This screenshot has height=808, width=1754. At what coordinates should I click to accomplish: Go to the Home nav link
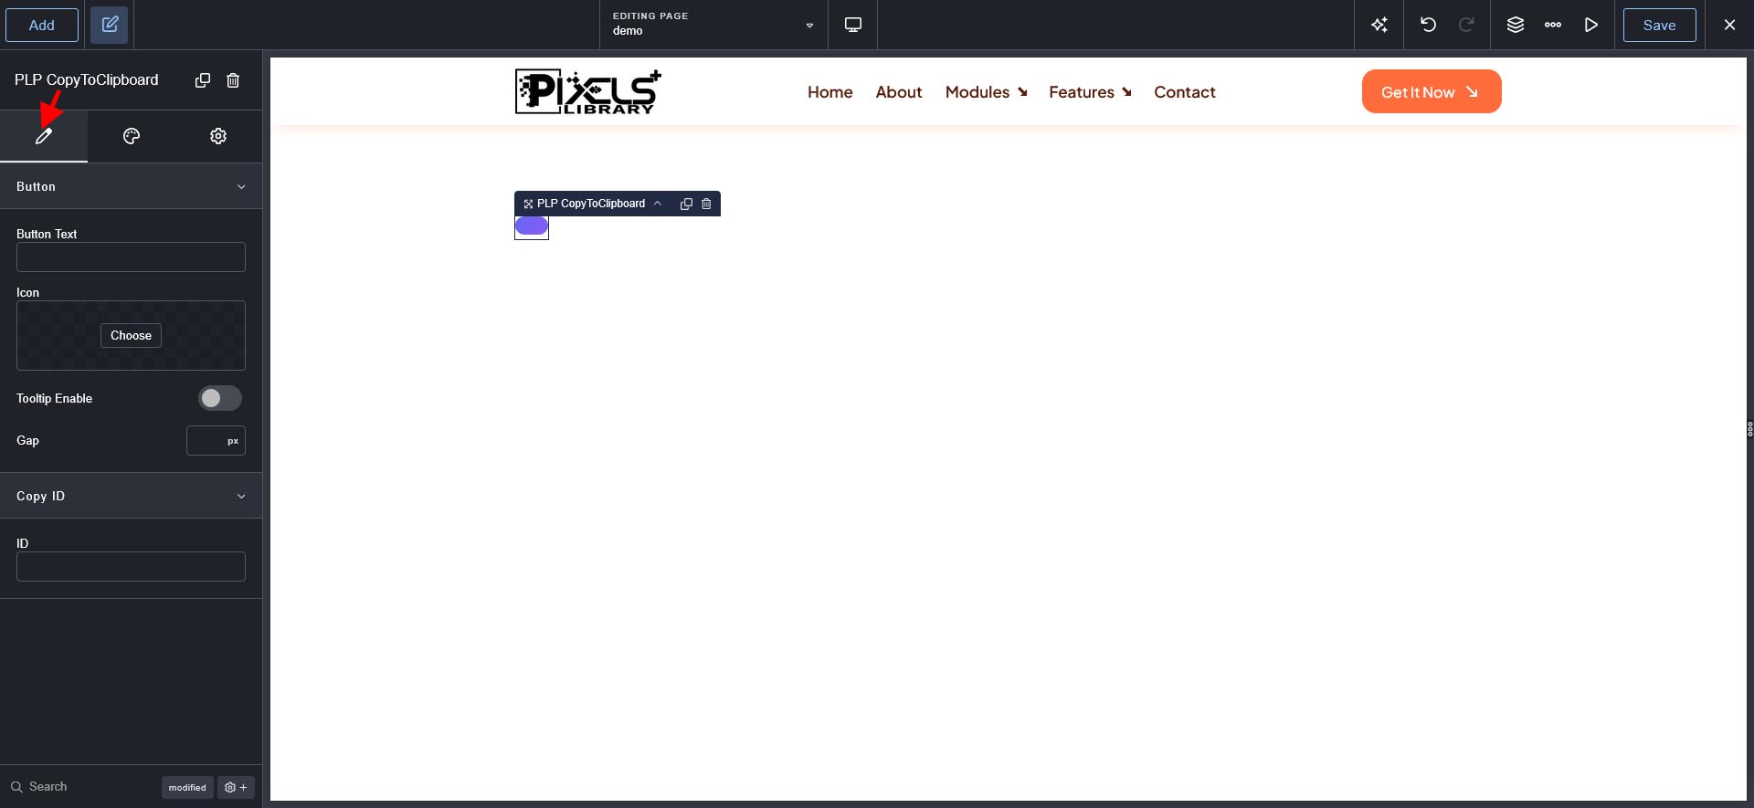tap(829, 92)
